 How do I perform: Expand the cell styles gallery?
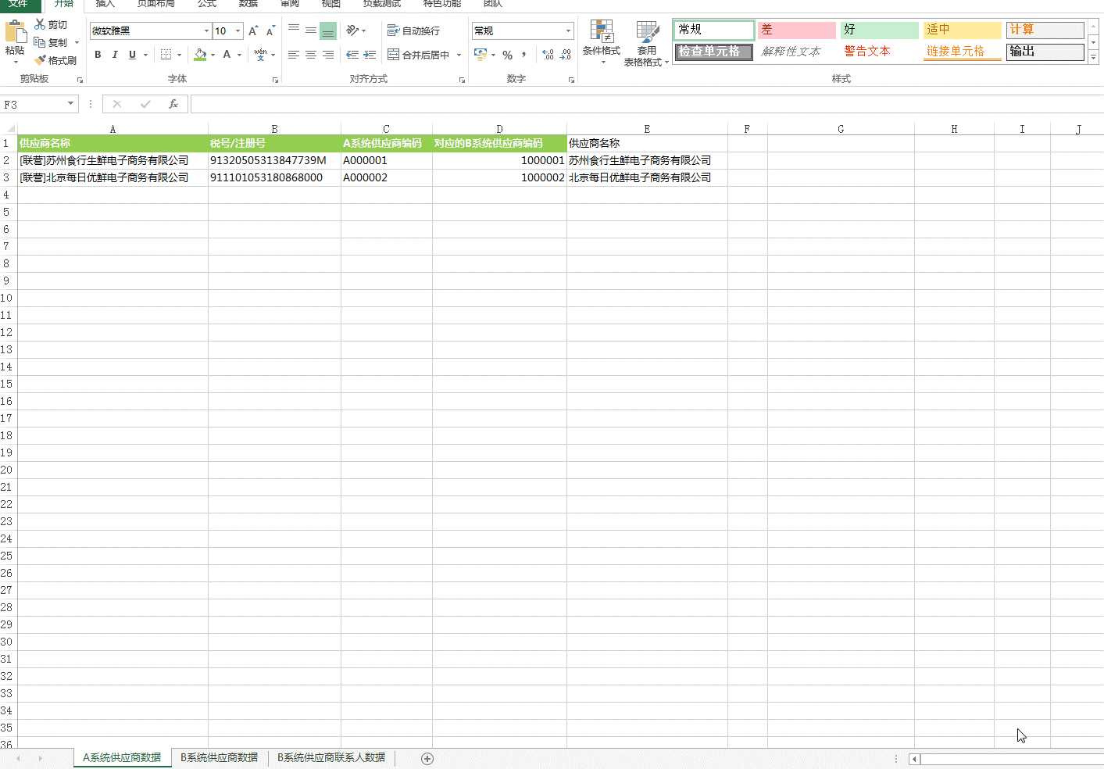(x=1093, y=58)
